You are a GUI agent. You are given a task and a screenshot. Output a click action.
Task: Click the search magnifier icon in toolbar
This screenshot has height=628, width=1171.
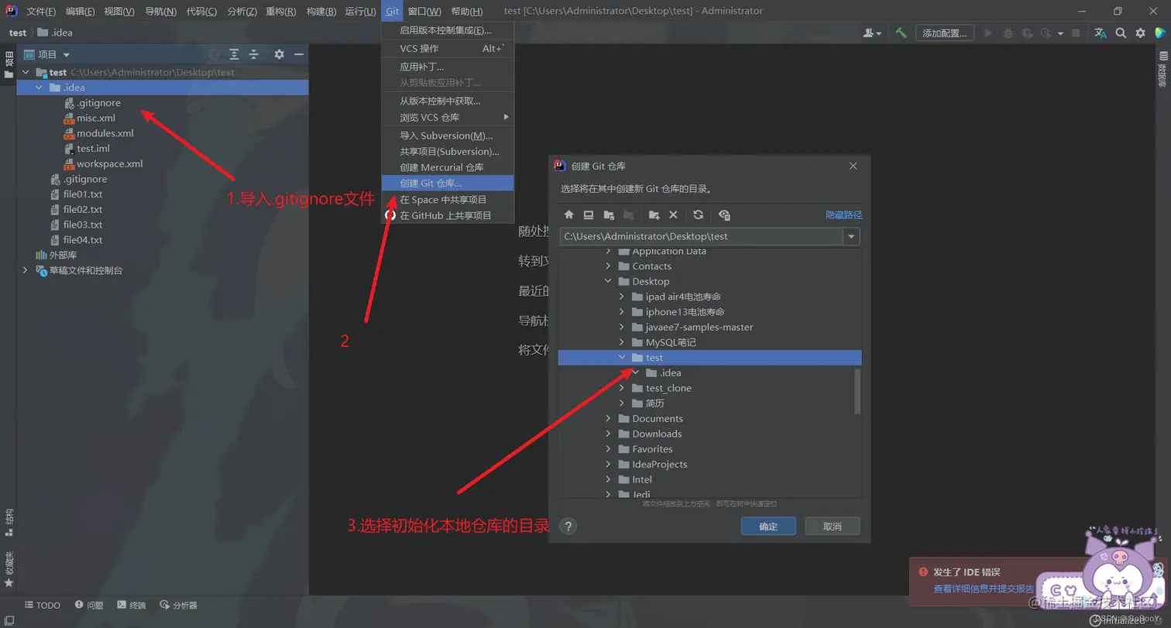[1121, 33]
